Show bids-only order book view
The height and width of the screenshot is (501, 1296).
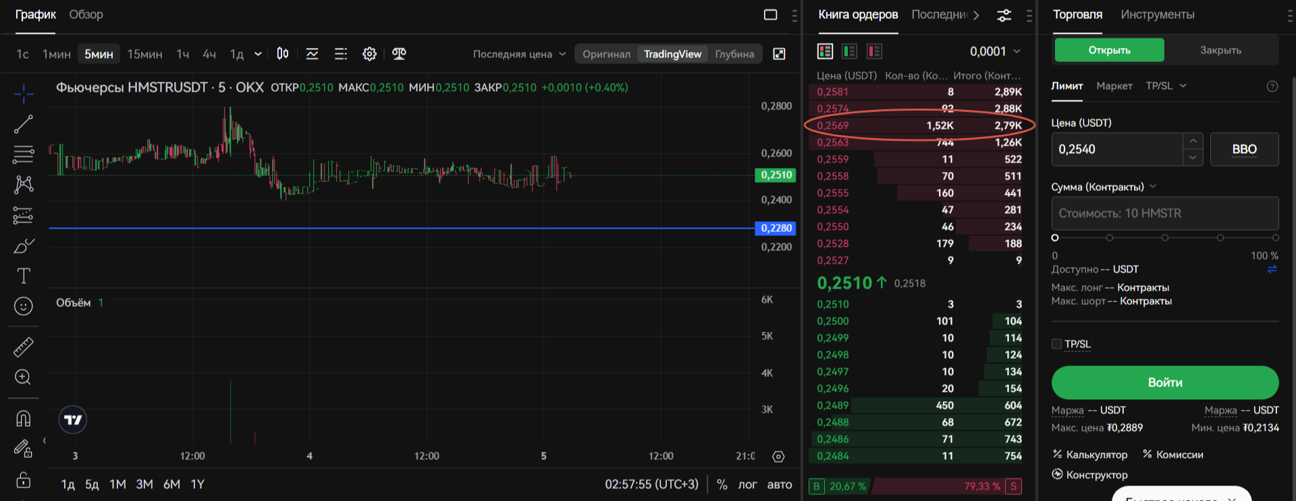[849, 51]
